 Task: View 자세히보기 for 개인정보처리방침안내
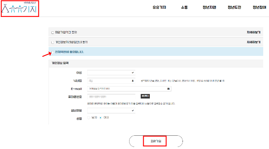(x=254, y=42)
